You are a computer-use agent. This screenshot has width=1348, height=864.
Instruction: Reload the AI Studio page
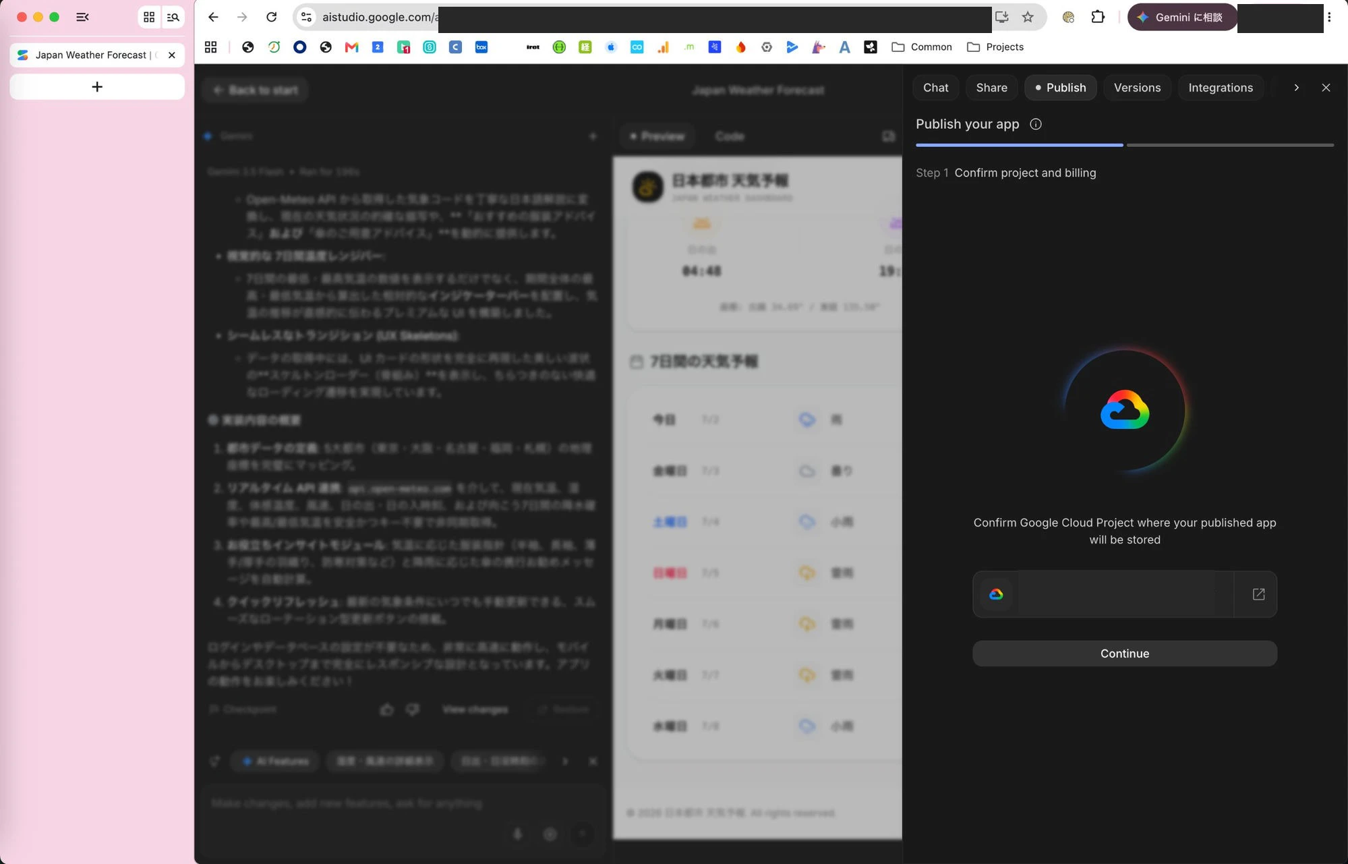click(x=271, y=17)
